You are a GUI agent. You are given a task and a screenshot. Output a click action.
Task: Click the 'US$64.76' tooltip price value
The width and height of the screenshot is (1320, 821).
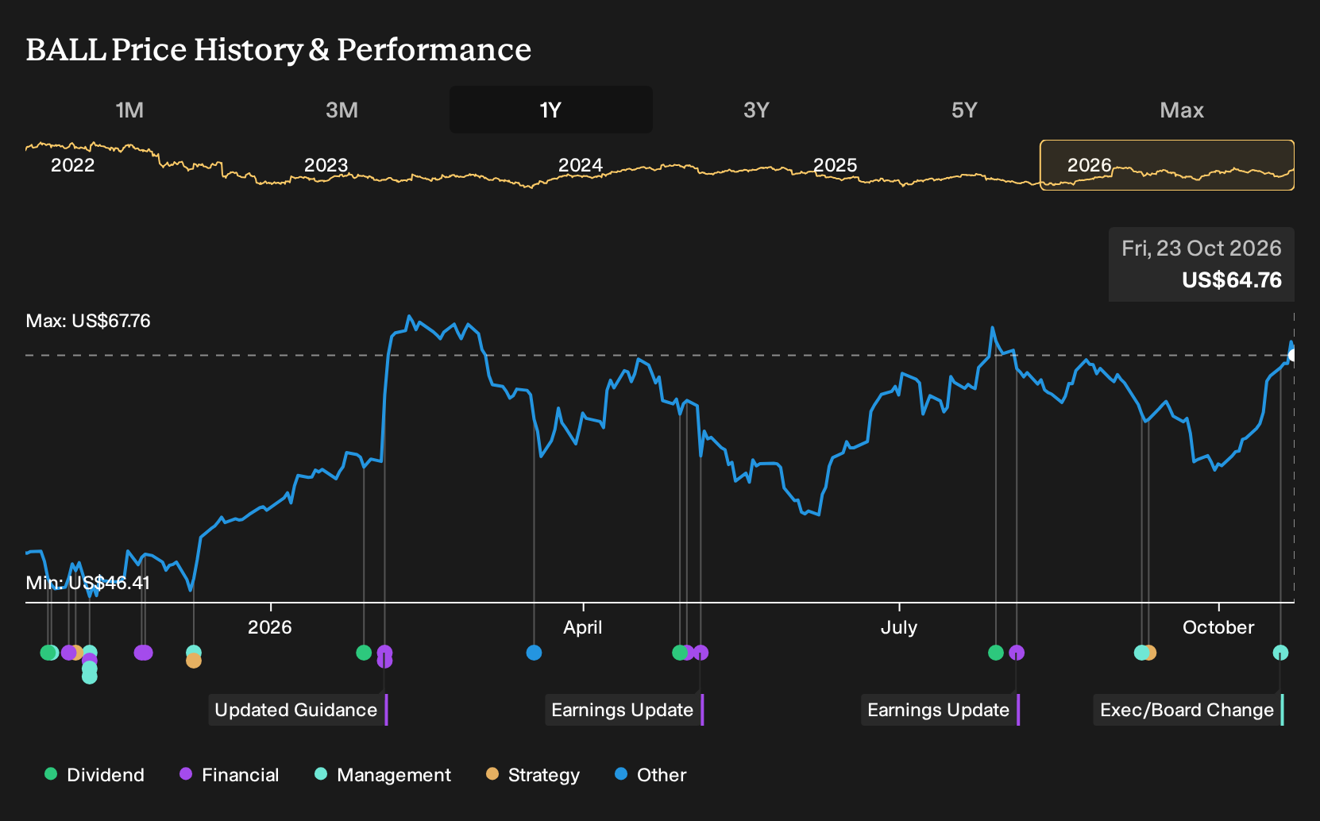(1232, 280)
